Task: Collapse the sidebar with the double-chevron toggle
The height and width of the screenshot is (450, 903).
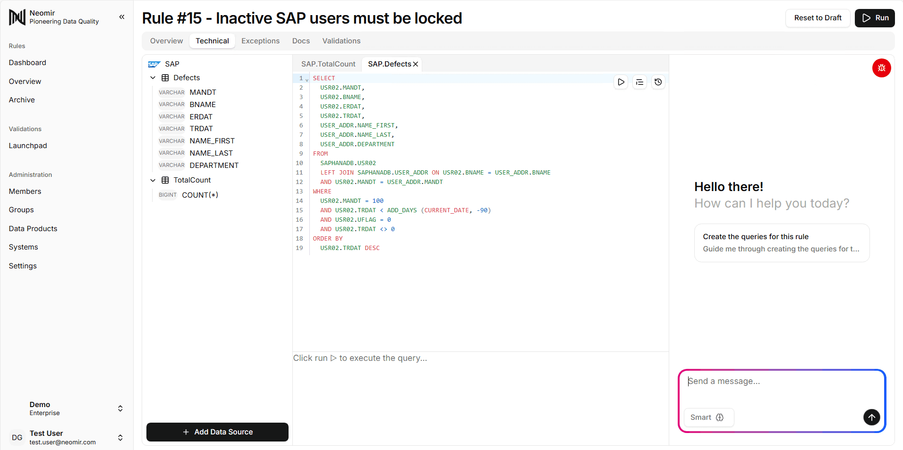Action: coord(121,17)
